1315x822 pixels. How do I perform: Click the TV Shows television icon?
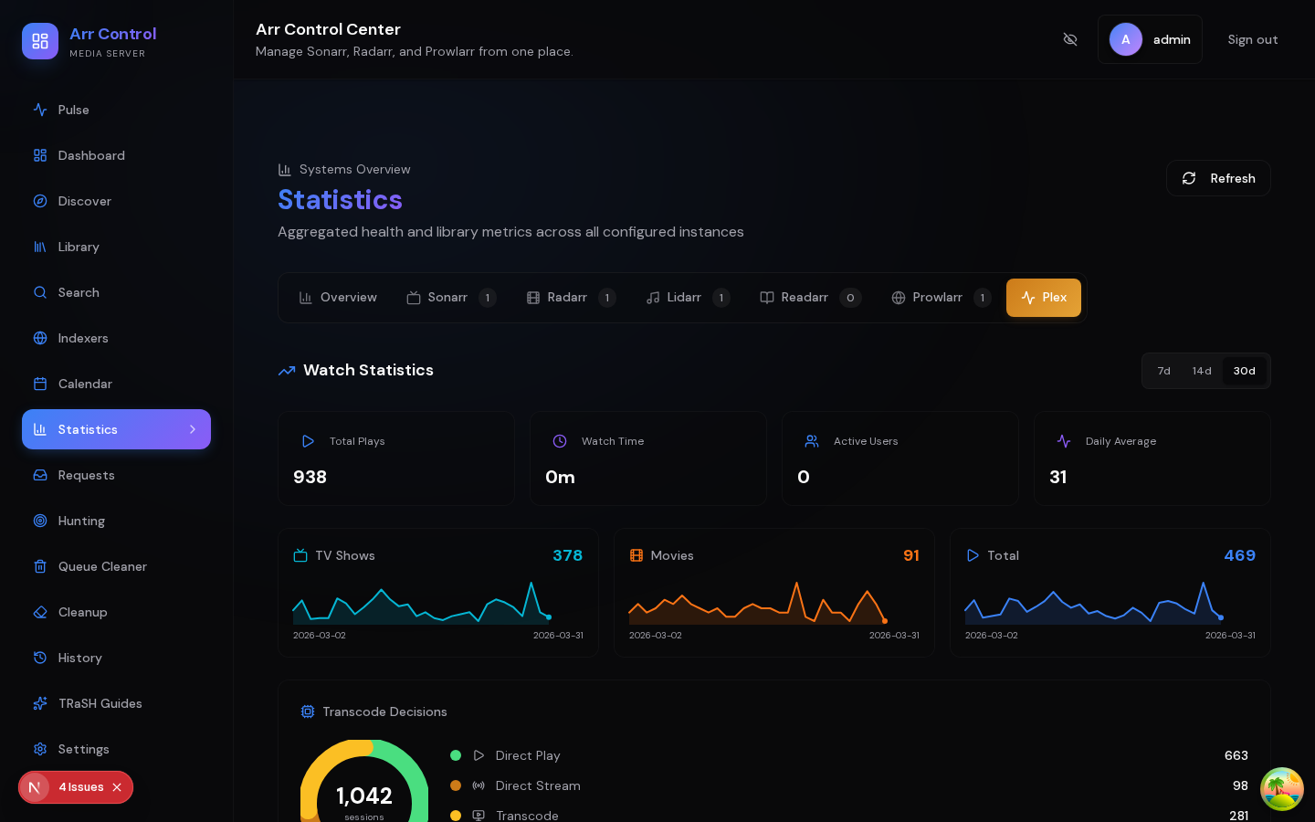coord(300,555)
